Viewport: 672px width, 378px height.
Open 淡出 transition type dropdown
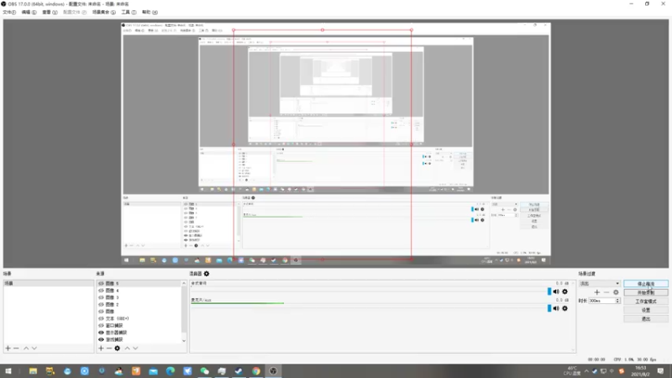599,284
